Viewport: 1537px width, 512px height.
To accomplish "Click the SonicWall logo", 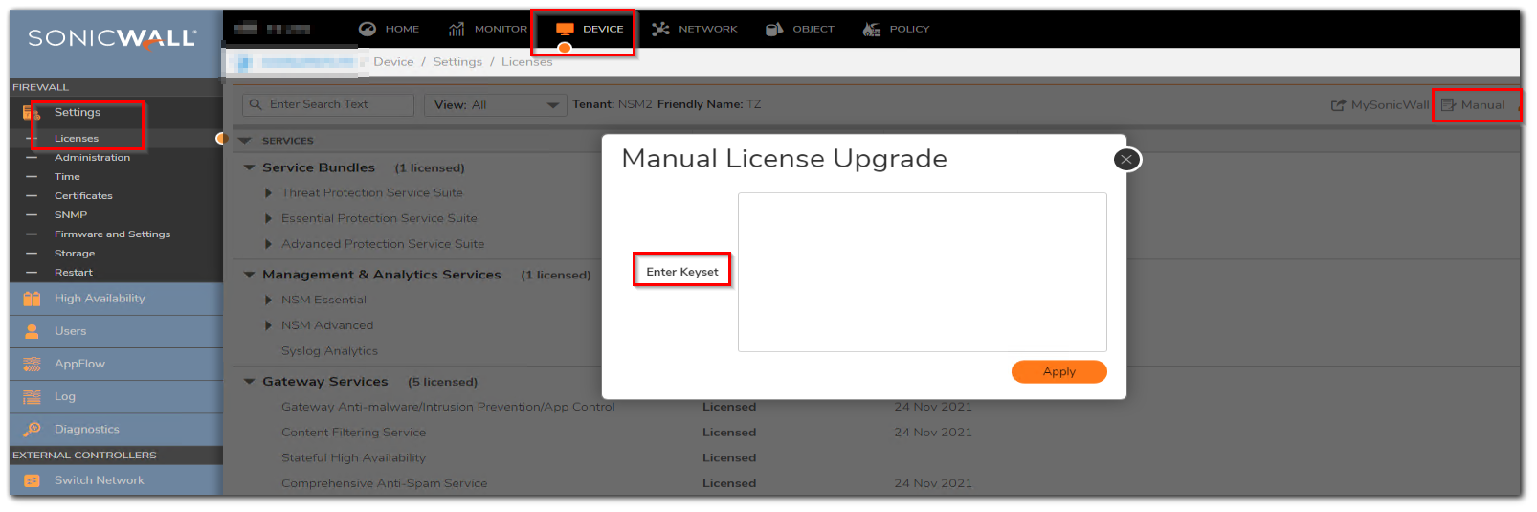I will point(112,38).
